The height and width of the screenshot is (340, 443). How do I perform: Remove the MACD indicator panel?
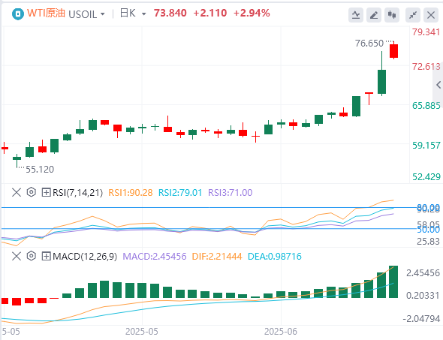(x=17, y=257)
